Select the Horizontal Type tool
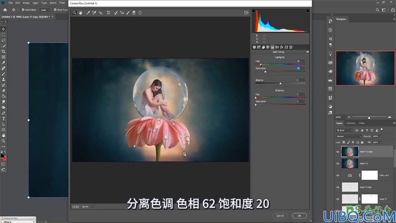This screenshot has height=223, width=396. (4, 119)
